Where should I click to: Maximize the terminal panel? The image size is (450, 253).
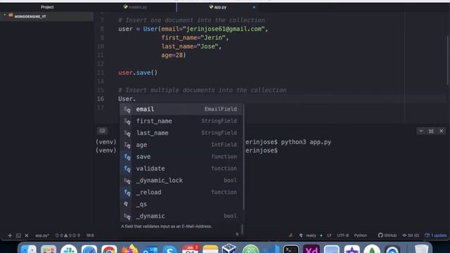coord(431,131)
